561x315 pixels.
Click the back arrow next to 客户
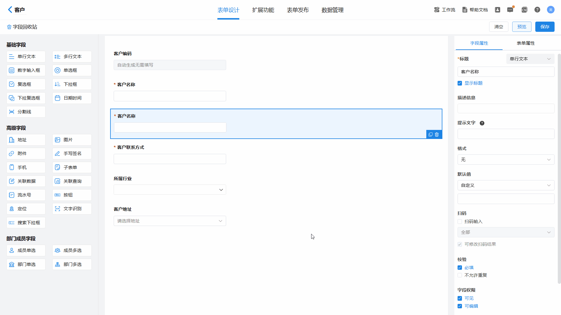point(10,10)
